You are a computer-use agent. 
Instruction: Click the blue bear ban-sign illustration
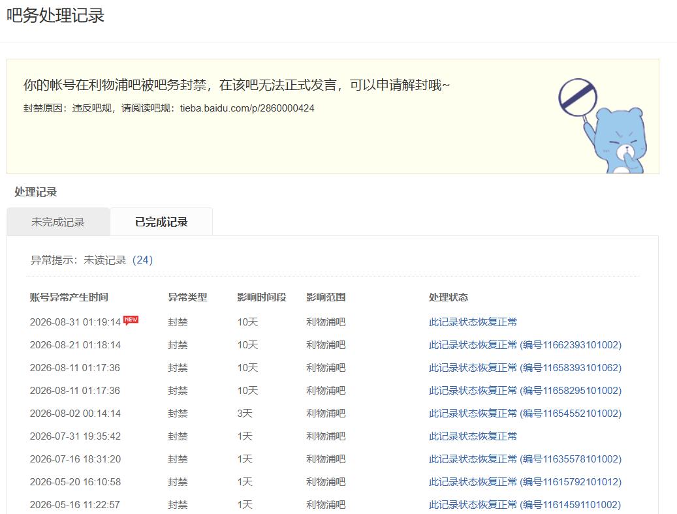(603, 126)
